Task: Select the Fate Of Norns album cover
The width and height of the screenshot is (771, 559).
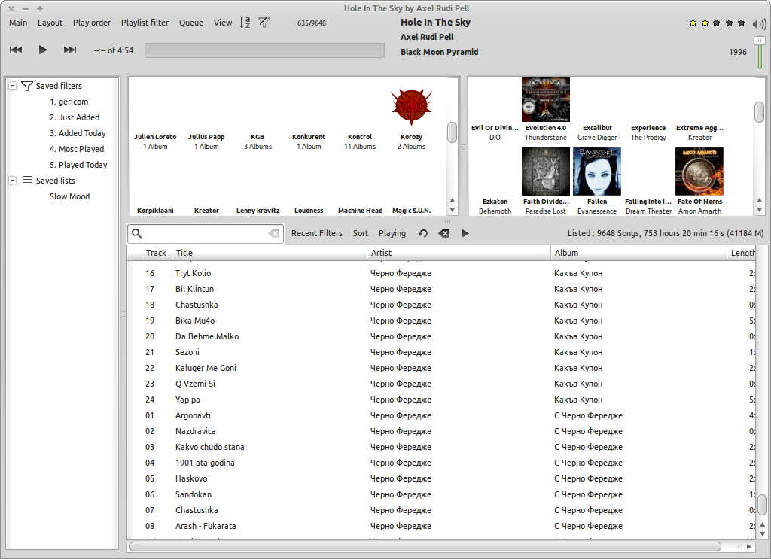Action: click(699, 172)
